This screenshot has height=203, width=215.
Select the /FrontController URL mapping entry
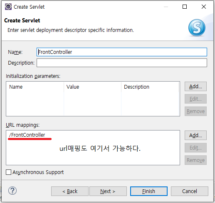[x=27, y=135]
